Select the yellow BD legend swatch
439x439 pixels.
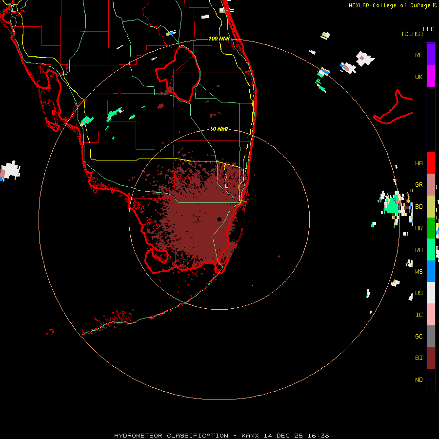pyautogui.click(x=431, y=207)
